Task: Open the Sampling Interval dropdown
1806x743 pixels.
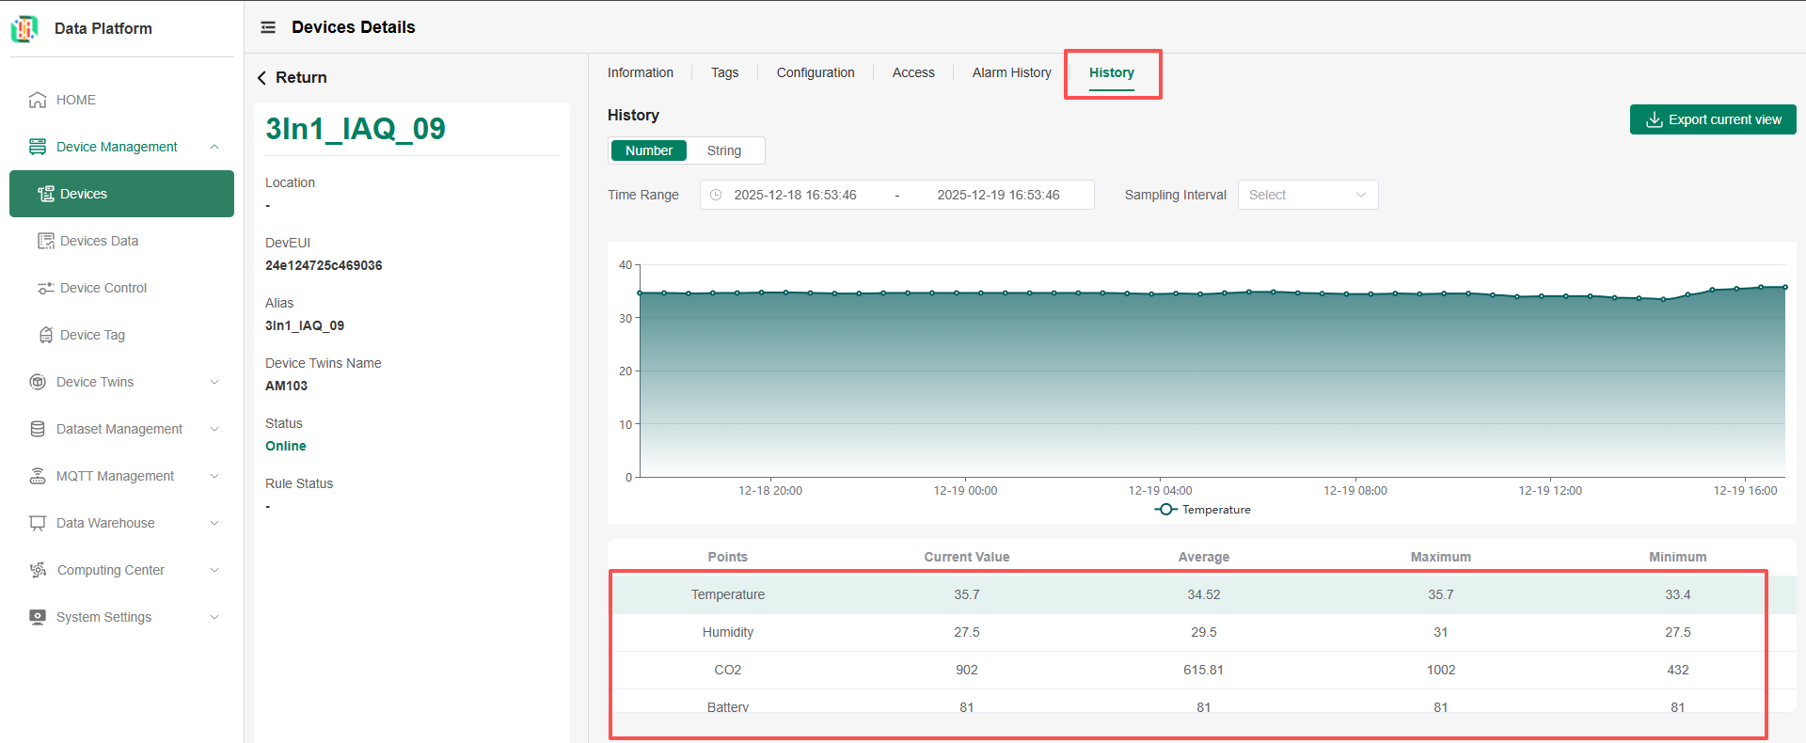Action: 1307,195
